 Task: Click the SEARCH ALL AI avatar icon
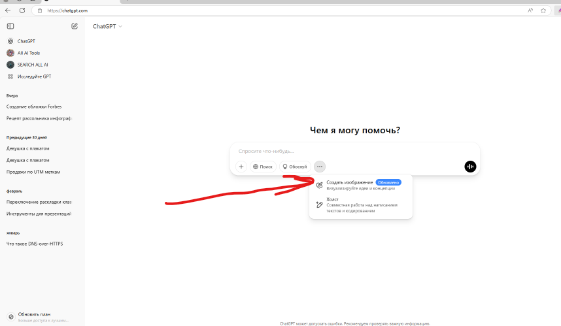point(10,65)
